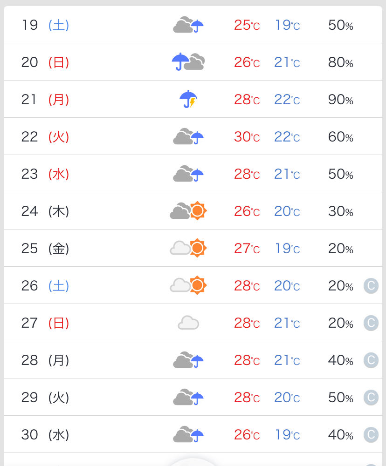Click the lone cloud icon for the 27th

click(x=188, y=323)
